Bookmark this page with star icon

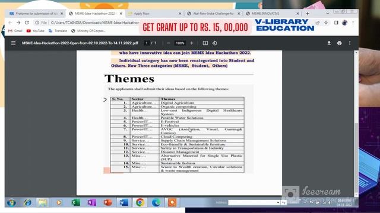[x=326, y=22]
